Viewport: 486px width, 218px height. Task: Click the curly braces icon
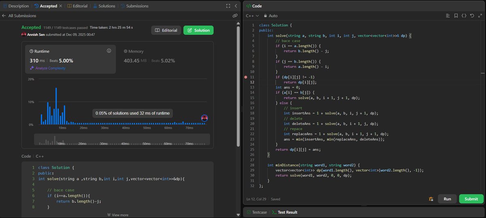coord(464,16)
